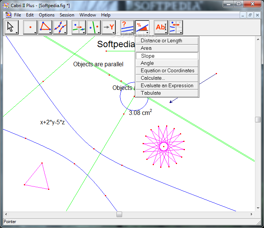Click the vertical scrollbar thumb
The height and width of the screenshot is (228, 264).
coord(258,120)
